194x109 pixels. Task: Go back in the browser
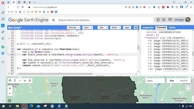pyautogui.click(x=8, y=7)
